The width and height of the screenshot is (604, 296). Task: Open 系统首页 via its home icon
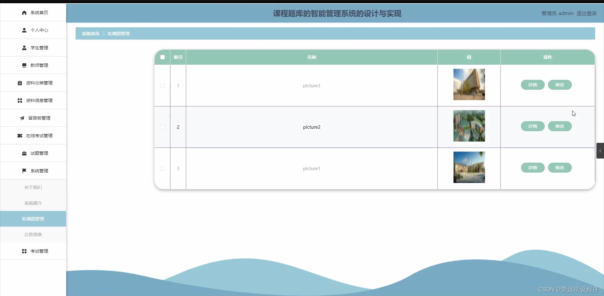coord(24,13)
